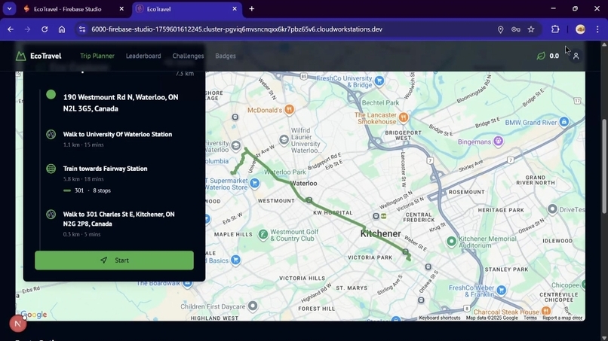Click the Google logo on the map

[34, 315]
